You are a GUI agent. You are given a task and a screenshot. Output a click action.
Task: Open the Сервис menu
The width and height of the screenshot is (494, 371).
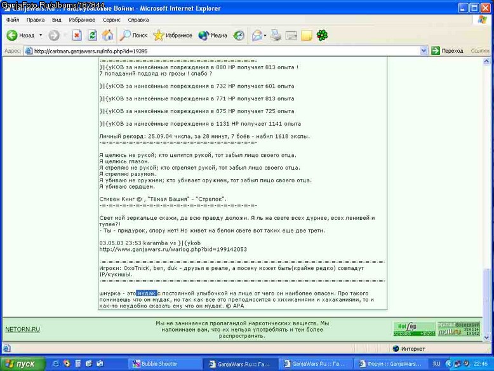pos(112,20)
